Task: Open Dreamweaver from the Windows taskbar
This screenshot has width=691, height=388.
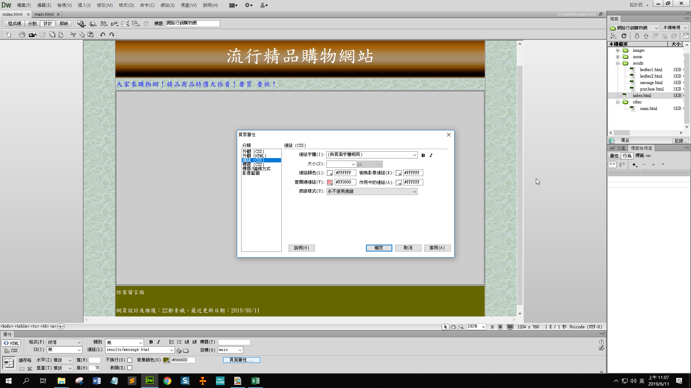Action: tap(149, 380)
